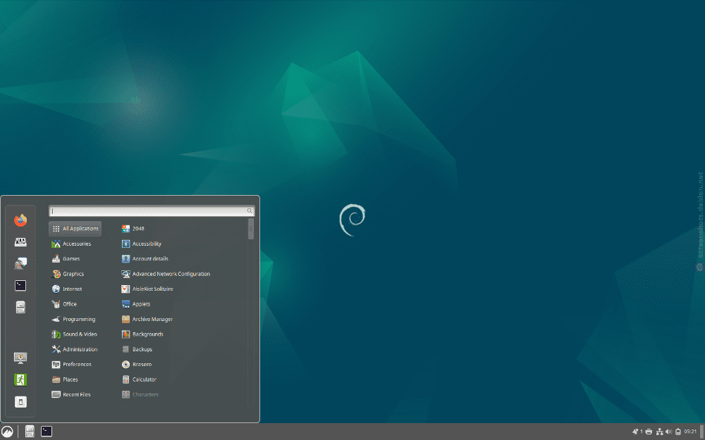Open Advanced Network Configuration

coord(169,274)
